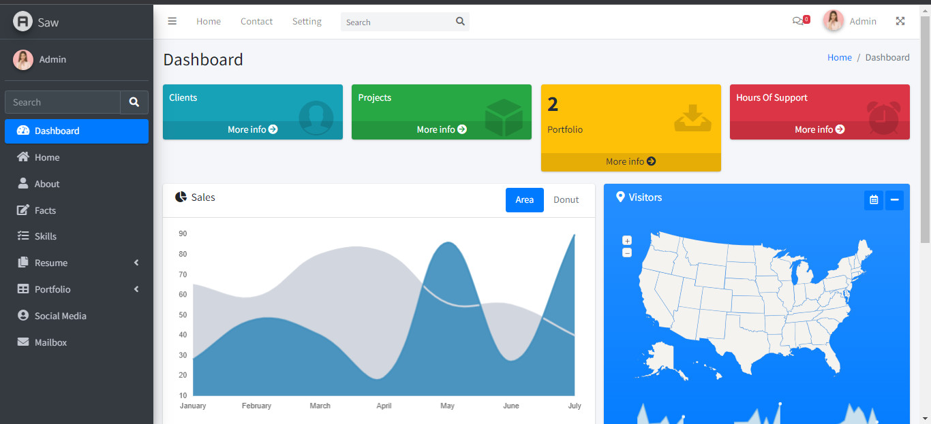Viewport: 931px width, 424px height.
Task: Click the top search magnifier icon
Action: tap(460, 22)
